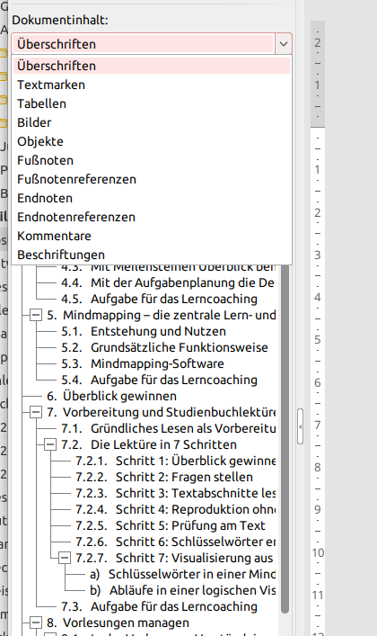
Task: Select Beschriftungen in the dropdown list
Action: (x=152, y=255)
